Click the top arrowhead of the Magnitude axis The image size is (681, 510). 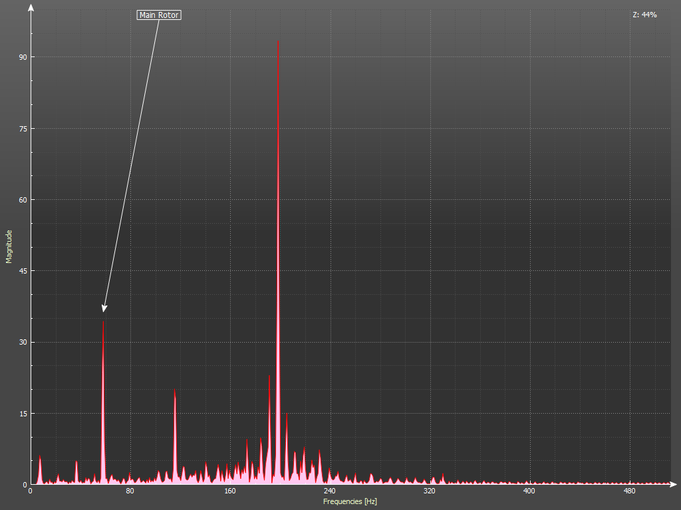coord(31,7)
